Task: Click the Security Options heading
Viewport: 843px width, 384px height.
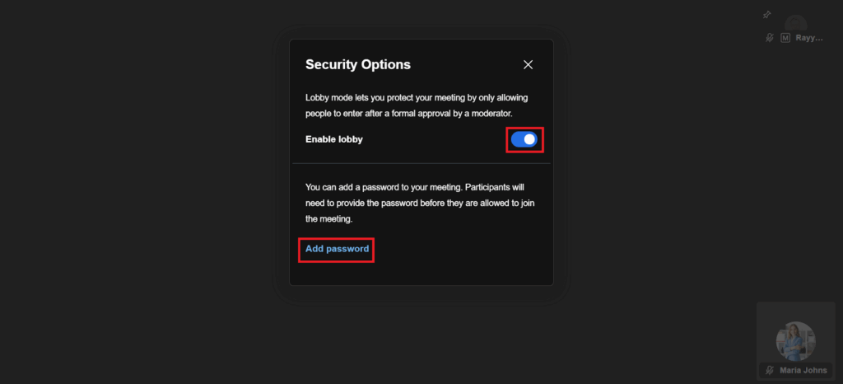Action: coord(358,64)
